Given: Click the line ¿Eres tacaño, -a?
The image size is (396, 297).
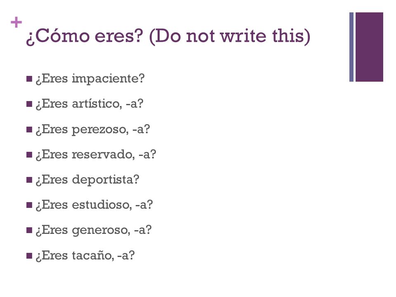Looking at the screenshot, I should (x=85, y=255).
